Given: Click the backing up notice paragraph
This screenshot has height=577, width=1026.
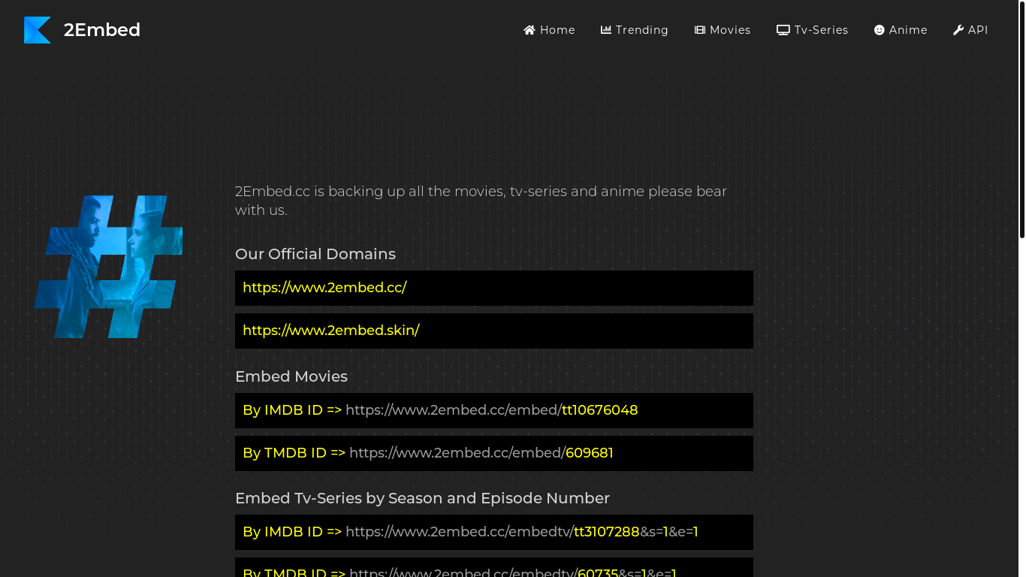Looking at the screenshot, I should [x=481, y=201].
